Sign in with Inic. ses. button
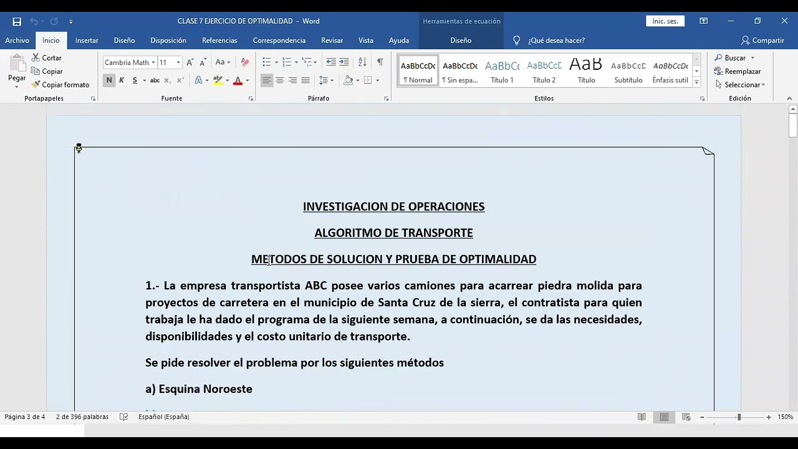The height and width of the screenshot is (449, 798). tap(665, 21)
